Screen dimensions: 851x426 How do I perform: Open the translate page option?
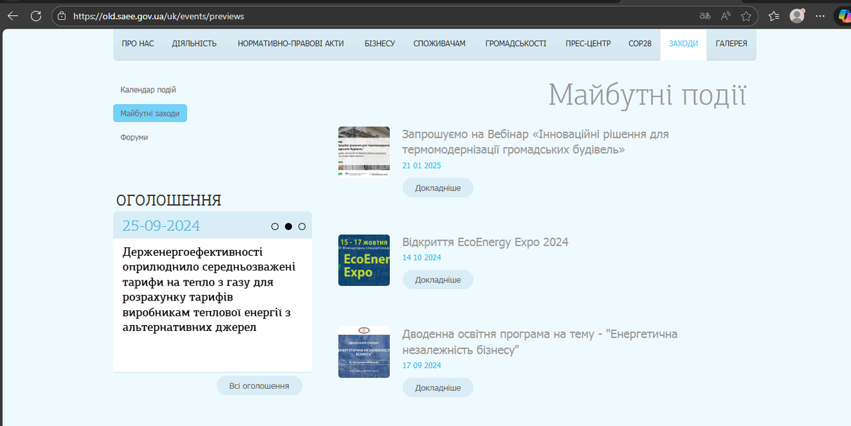tap(705, 16)
